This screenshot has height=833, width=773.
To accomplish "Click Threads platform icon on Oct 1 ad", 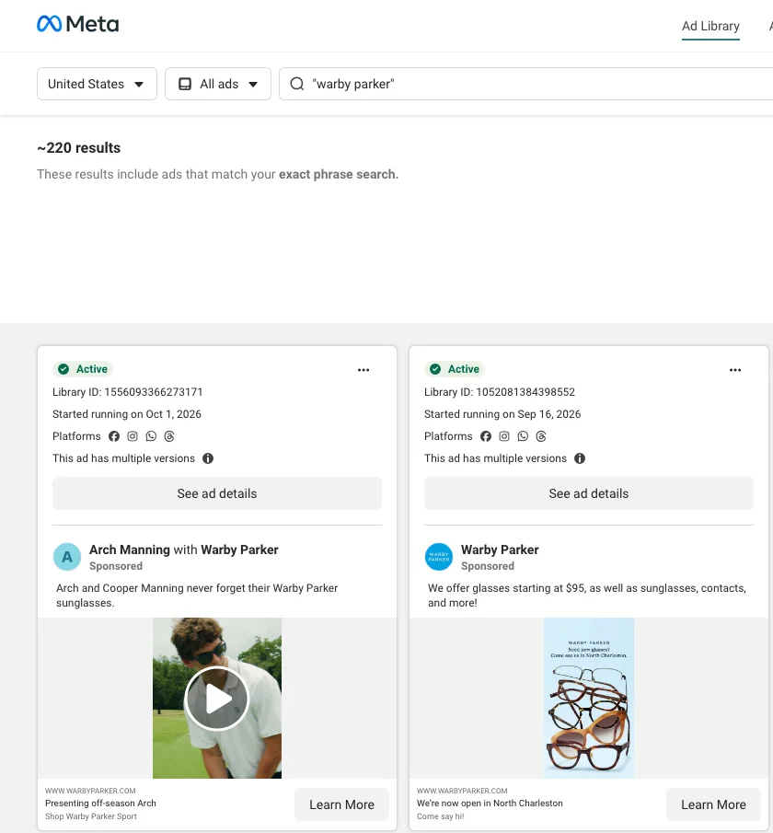I will pos(169,436).
